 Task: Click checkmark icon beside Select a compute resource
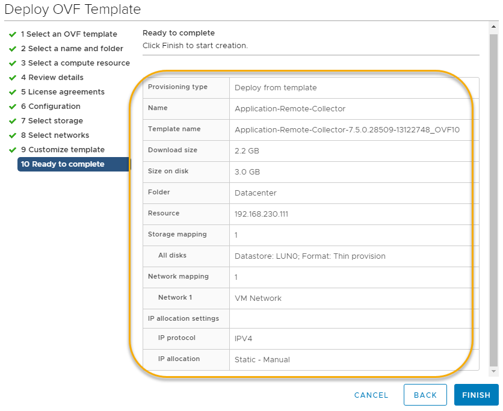pyautogui.click(x=13, y=63)
